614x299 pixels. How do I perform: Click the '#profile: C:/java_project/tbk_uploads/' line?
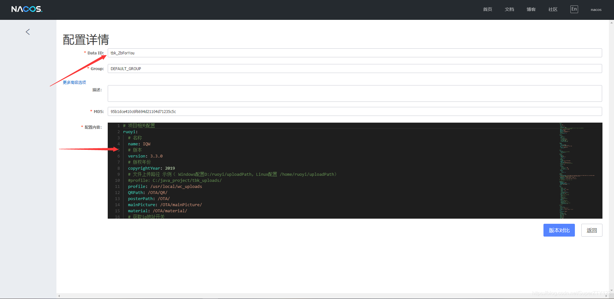[175, 181]
